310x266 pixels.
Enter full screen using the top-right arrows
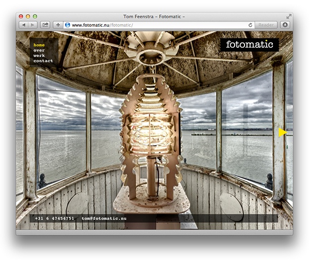coord(289,16)
